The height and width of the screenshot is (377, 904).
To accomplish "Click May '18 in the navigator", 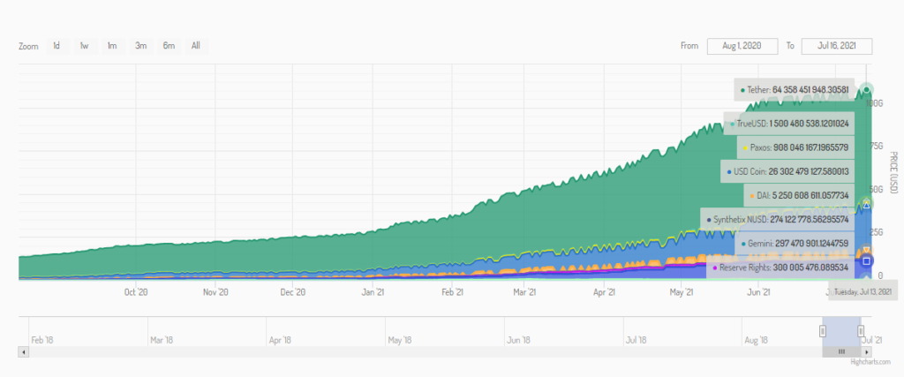I will (402, 340).
